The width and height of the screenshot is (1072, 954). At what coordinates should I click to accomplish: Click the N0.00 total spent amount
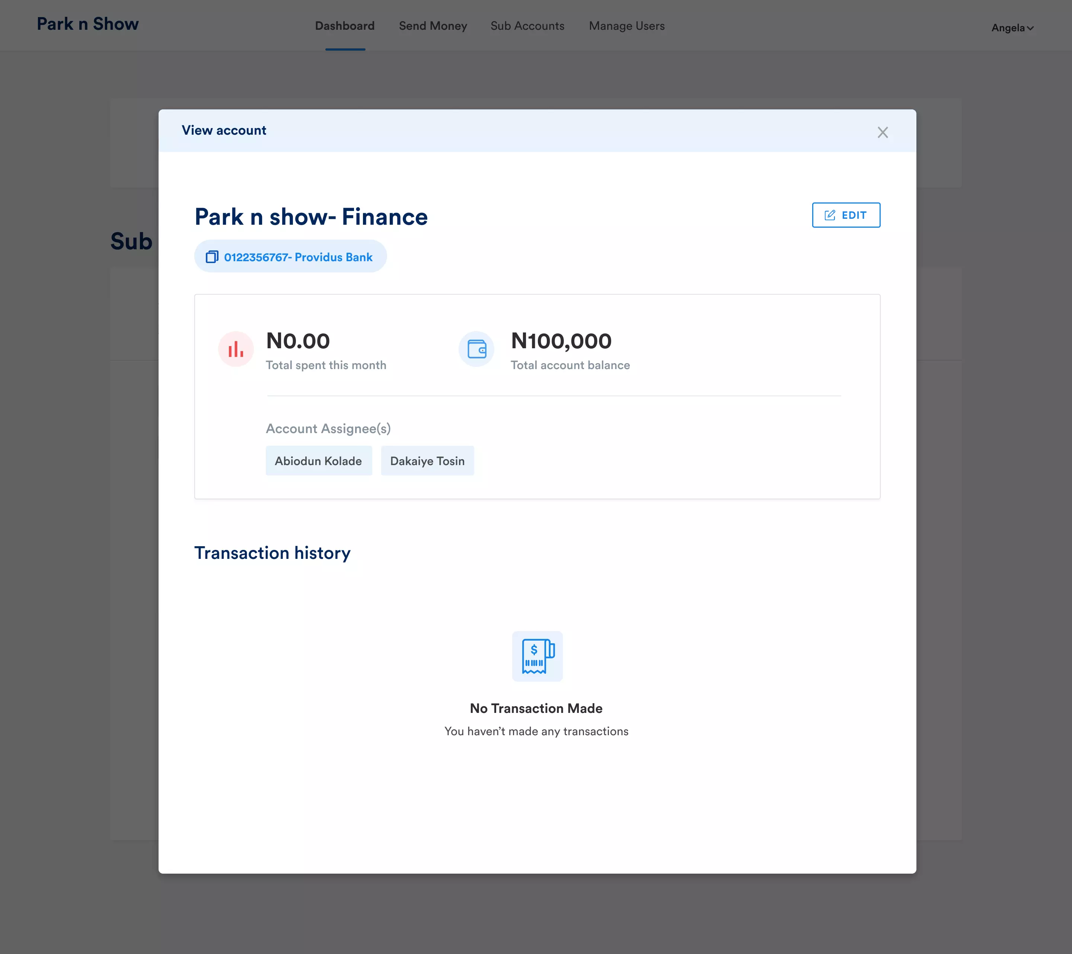click(x=297, y=341)
